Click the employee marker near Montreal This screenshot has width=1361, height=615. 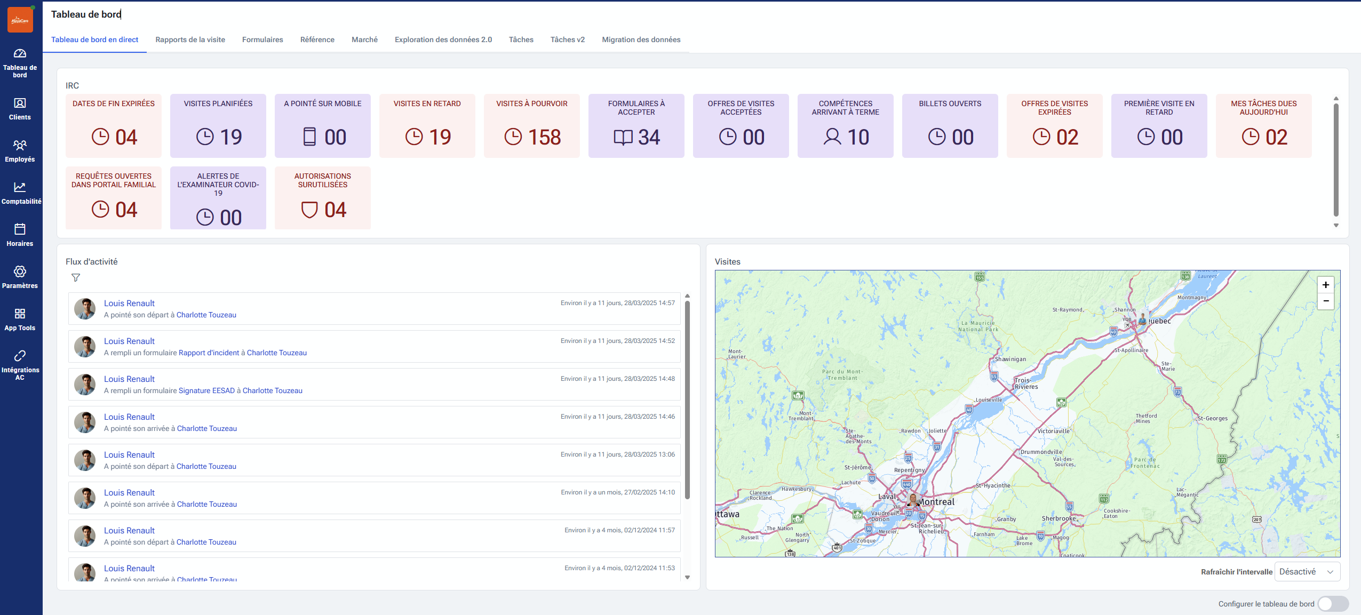913,500
